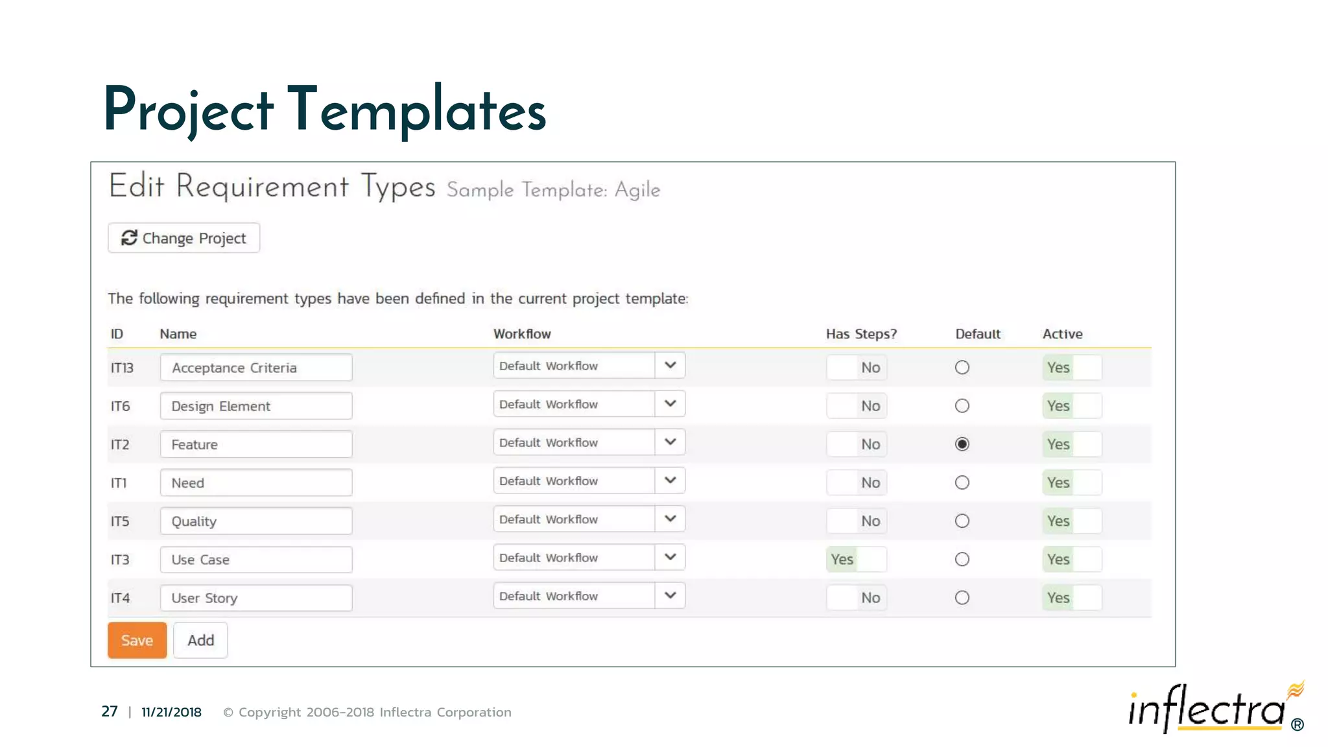Edit the Need name field
This screenshot has height=747, width=1328.
(x=256, y=482)
